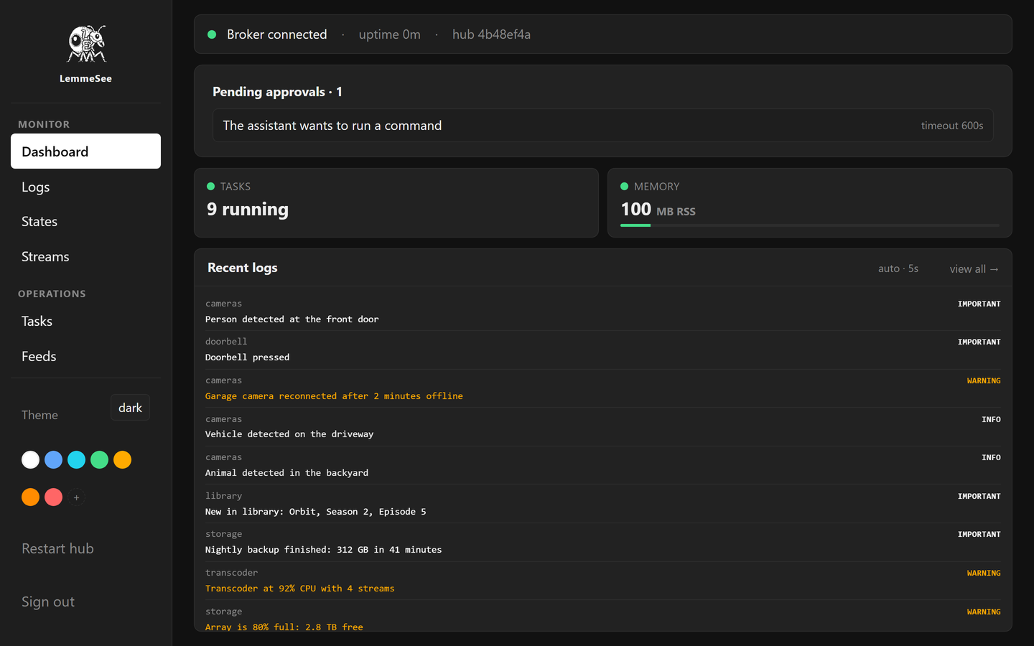The width and height of the screenshot is (1034, 646).
Task: Select 'Vehicle detected on the driveway' log
Action: coord(603,426)
